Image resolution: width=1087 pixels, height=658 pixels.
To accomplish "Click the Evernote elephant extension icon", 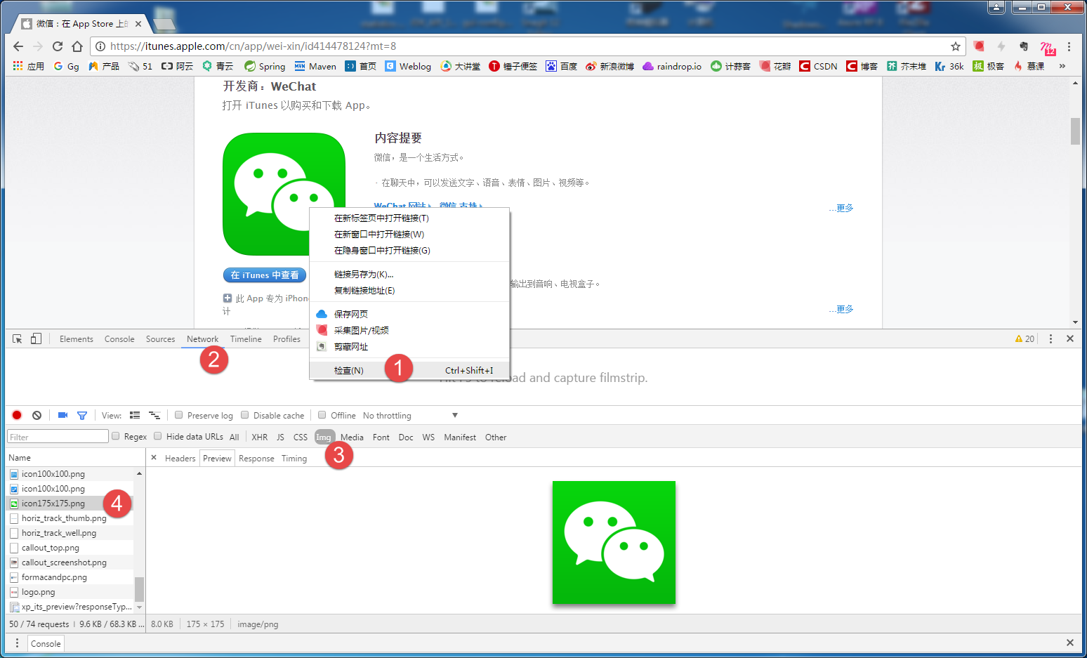I will tap(1024, 46).
